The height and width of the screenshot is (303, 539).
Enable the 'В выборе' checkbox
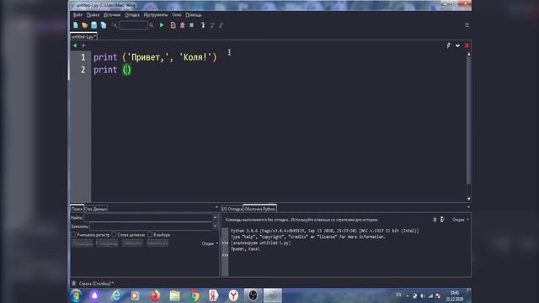pyautogui.click(x=150, y=235)
